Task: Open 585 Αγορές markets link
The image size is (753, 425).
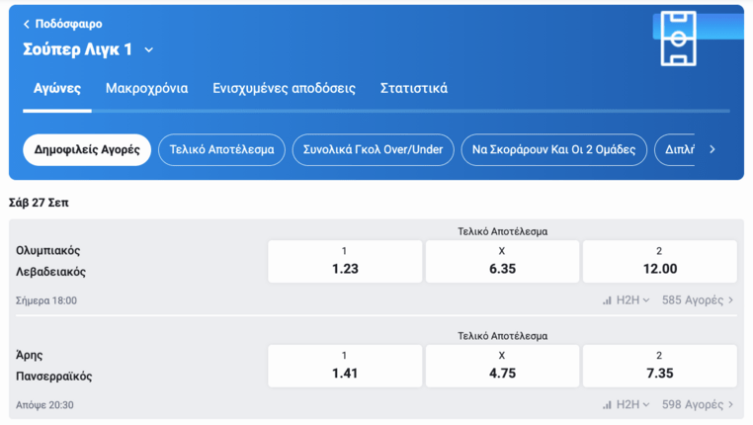Action: (698, 300)
